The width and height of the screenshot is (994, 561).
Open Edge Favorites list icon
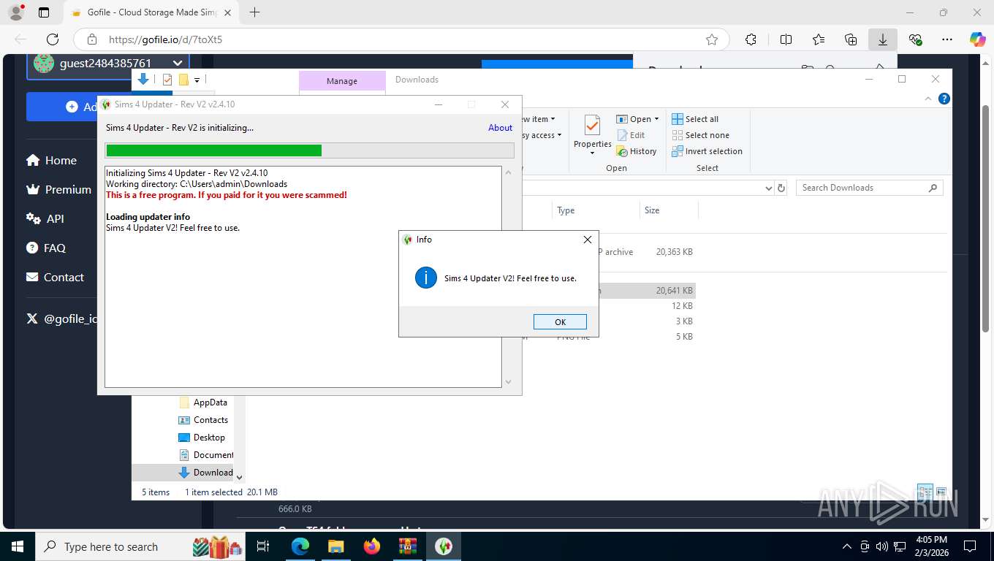pos(819,39)
